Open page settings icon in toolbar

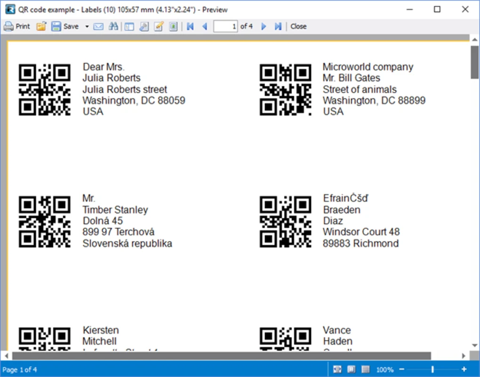click(x=144, y=26)
